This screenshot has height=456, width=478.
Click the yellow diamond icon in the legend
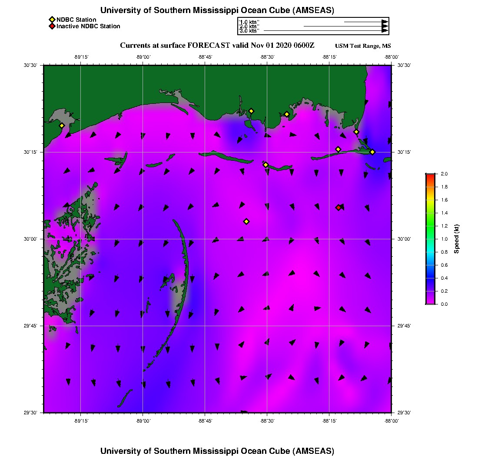pos(52,20)
